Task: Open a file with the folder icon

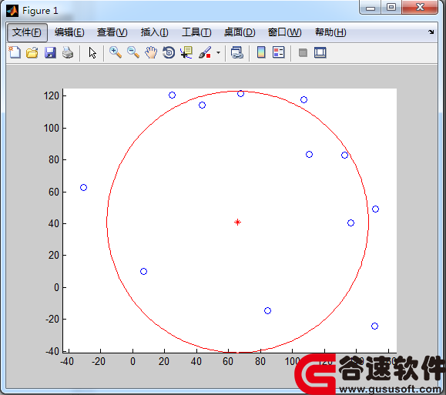Action: point(32,52)
